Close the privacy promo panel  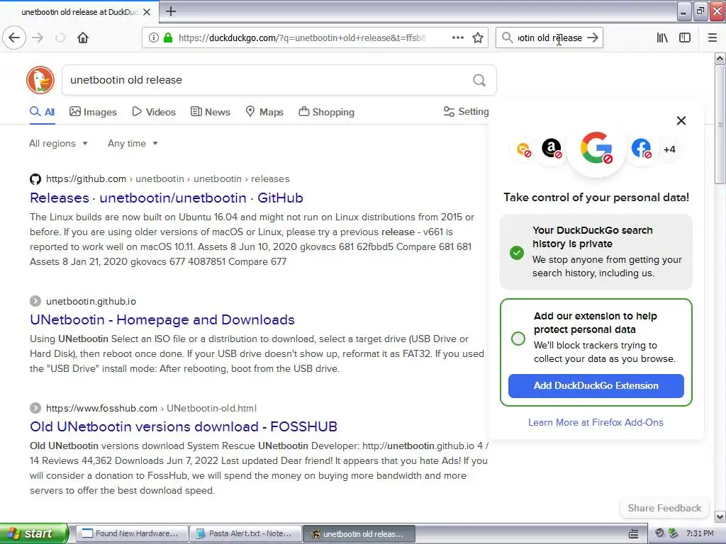[x=681, y=120]
